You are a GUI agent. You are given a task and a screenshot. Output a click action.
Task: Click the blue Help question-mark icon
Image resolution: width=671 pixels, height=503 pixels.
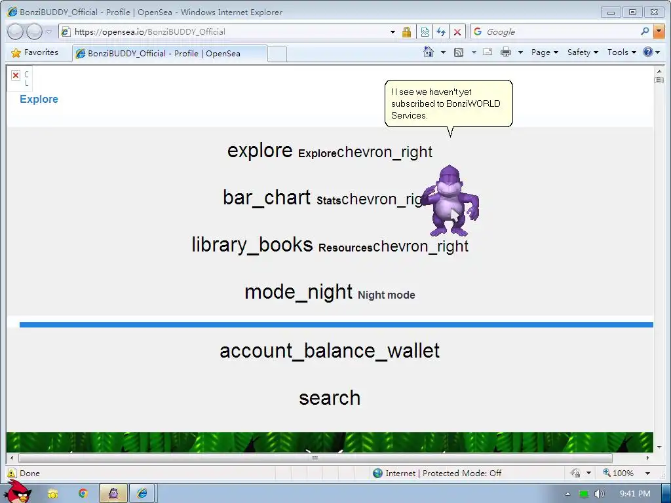(648, 52)
